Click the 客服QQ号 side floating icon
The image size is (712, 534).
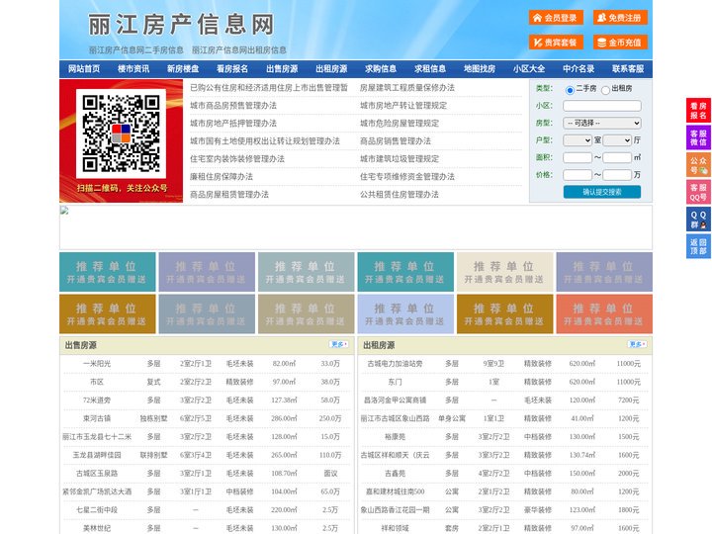(x=698, y=192)
